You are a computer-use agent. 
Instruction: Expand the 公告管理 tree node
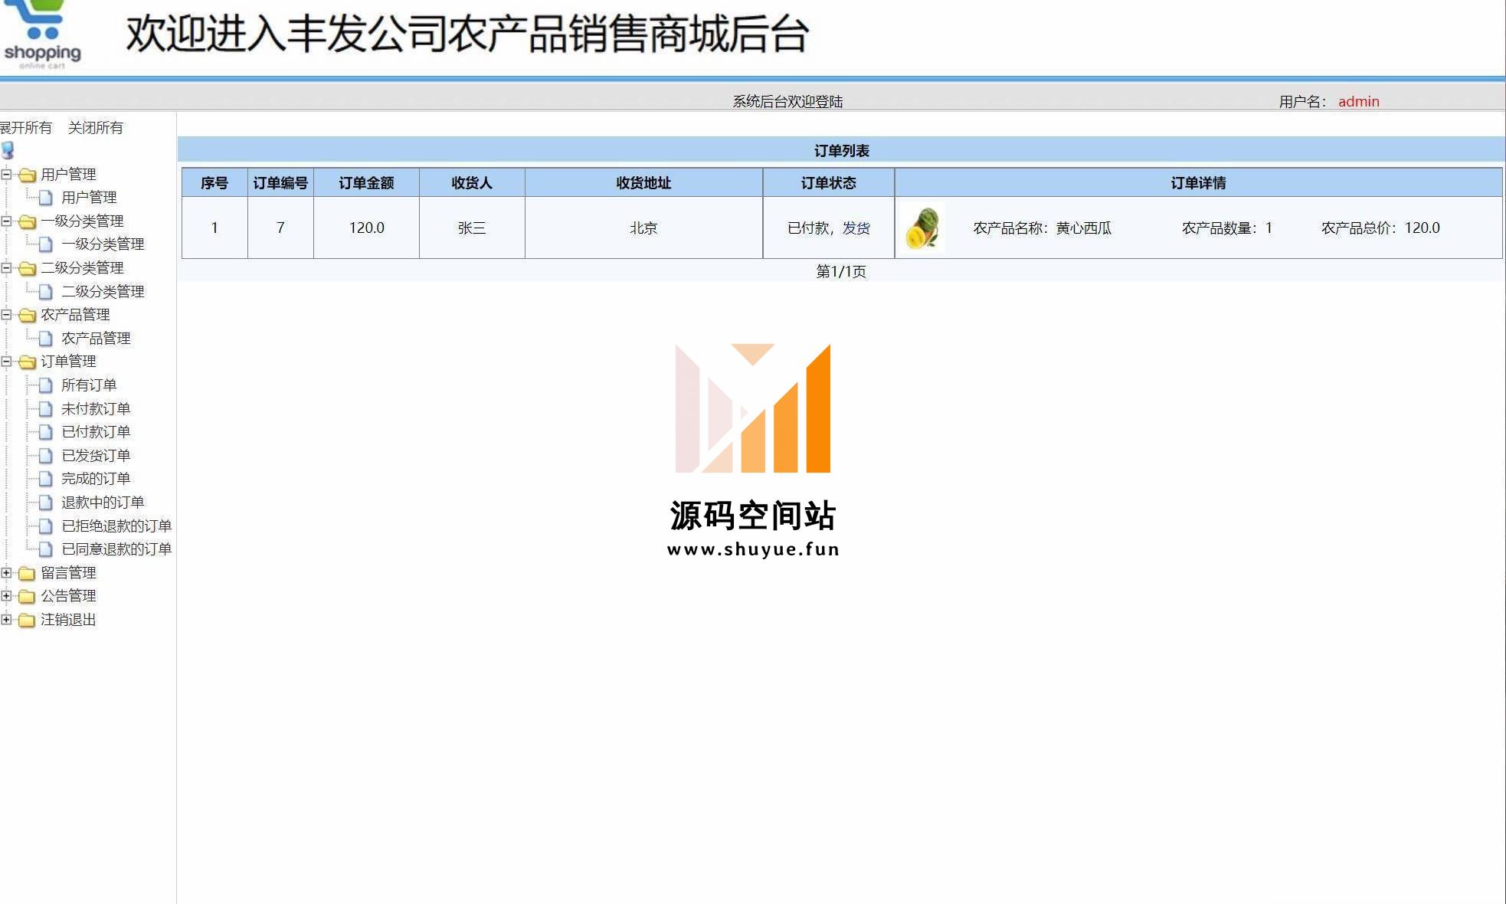pos(6,595)
